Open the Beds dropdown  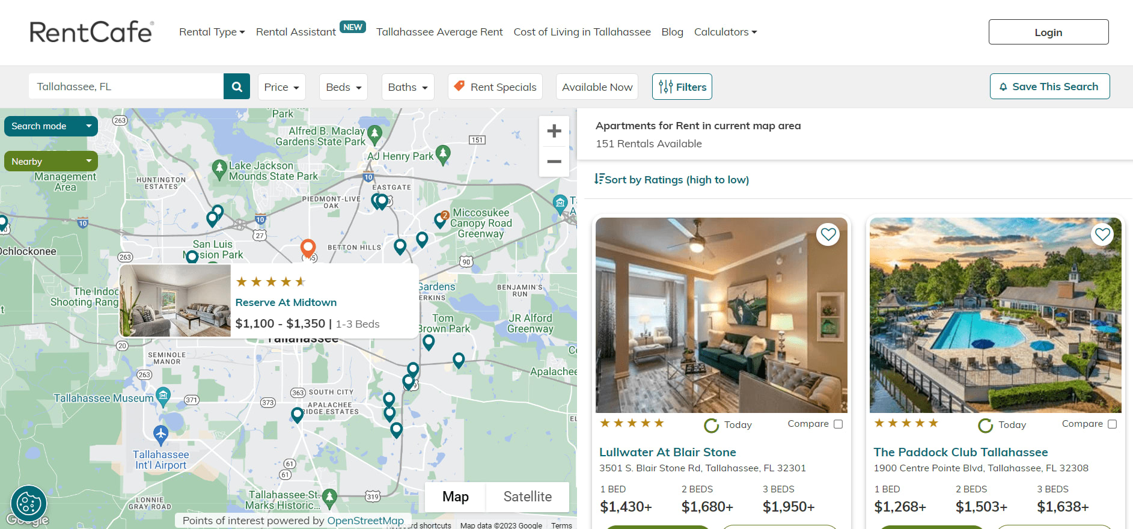point(343,87)
